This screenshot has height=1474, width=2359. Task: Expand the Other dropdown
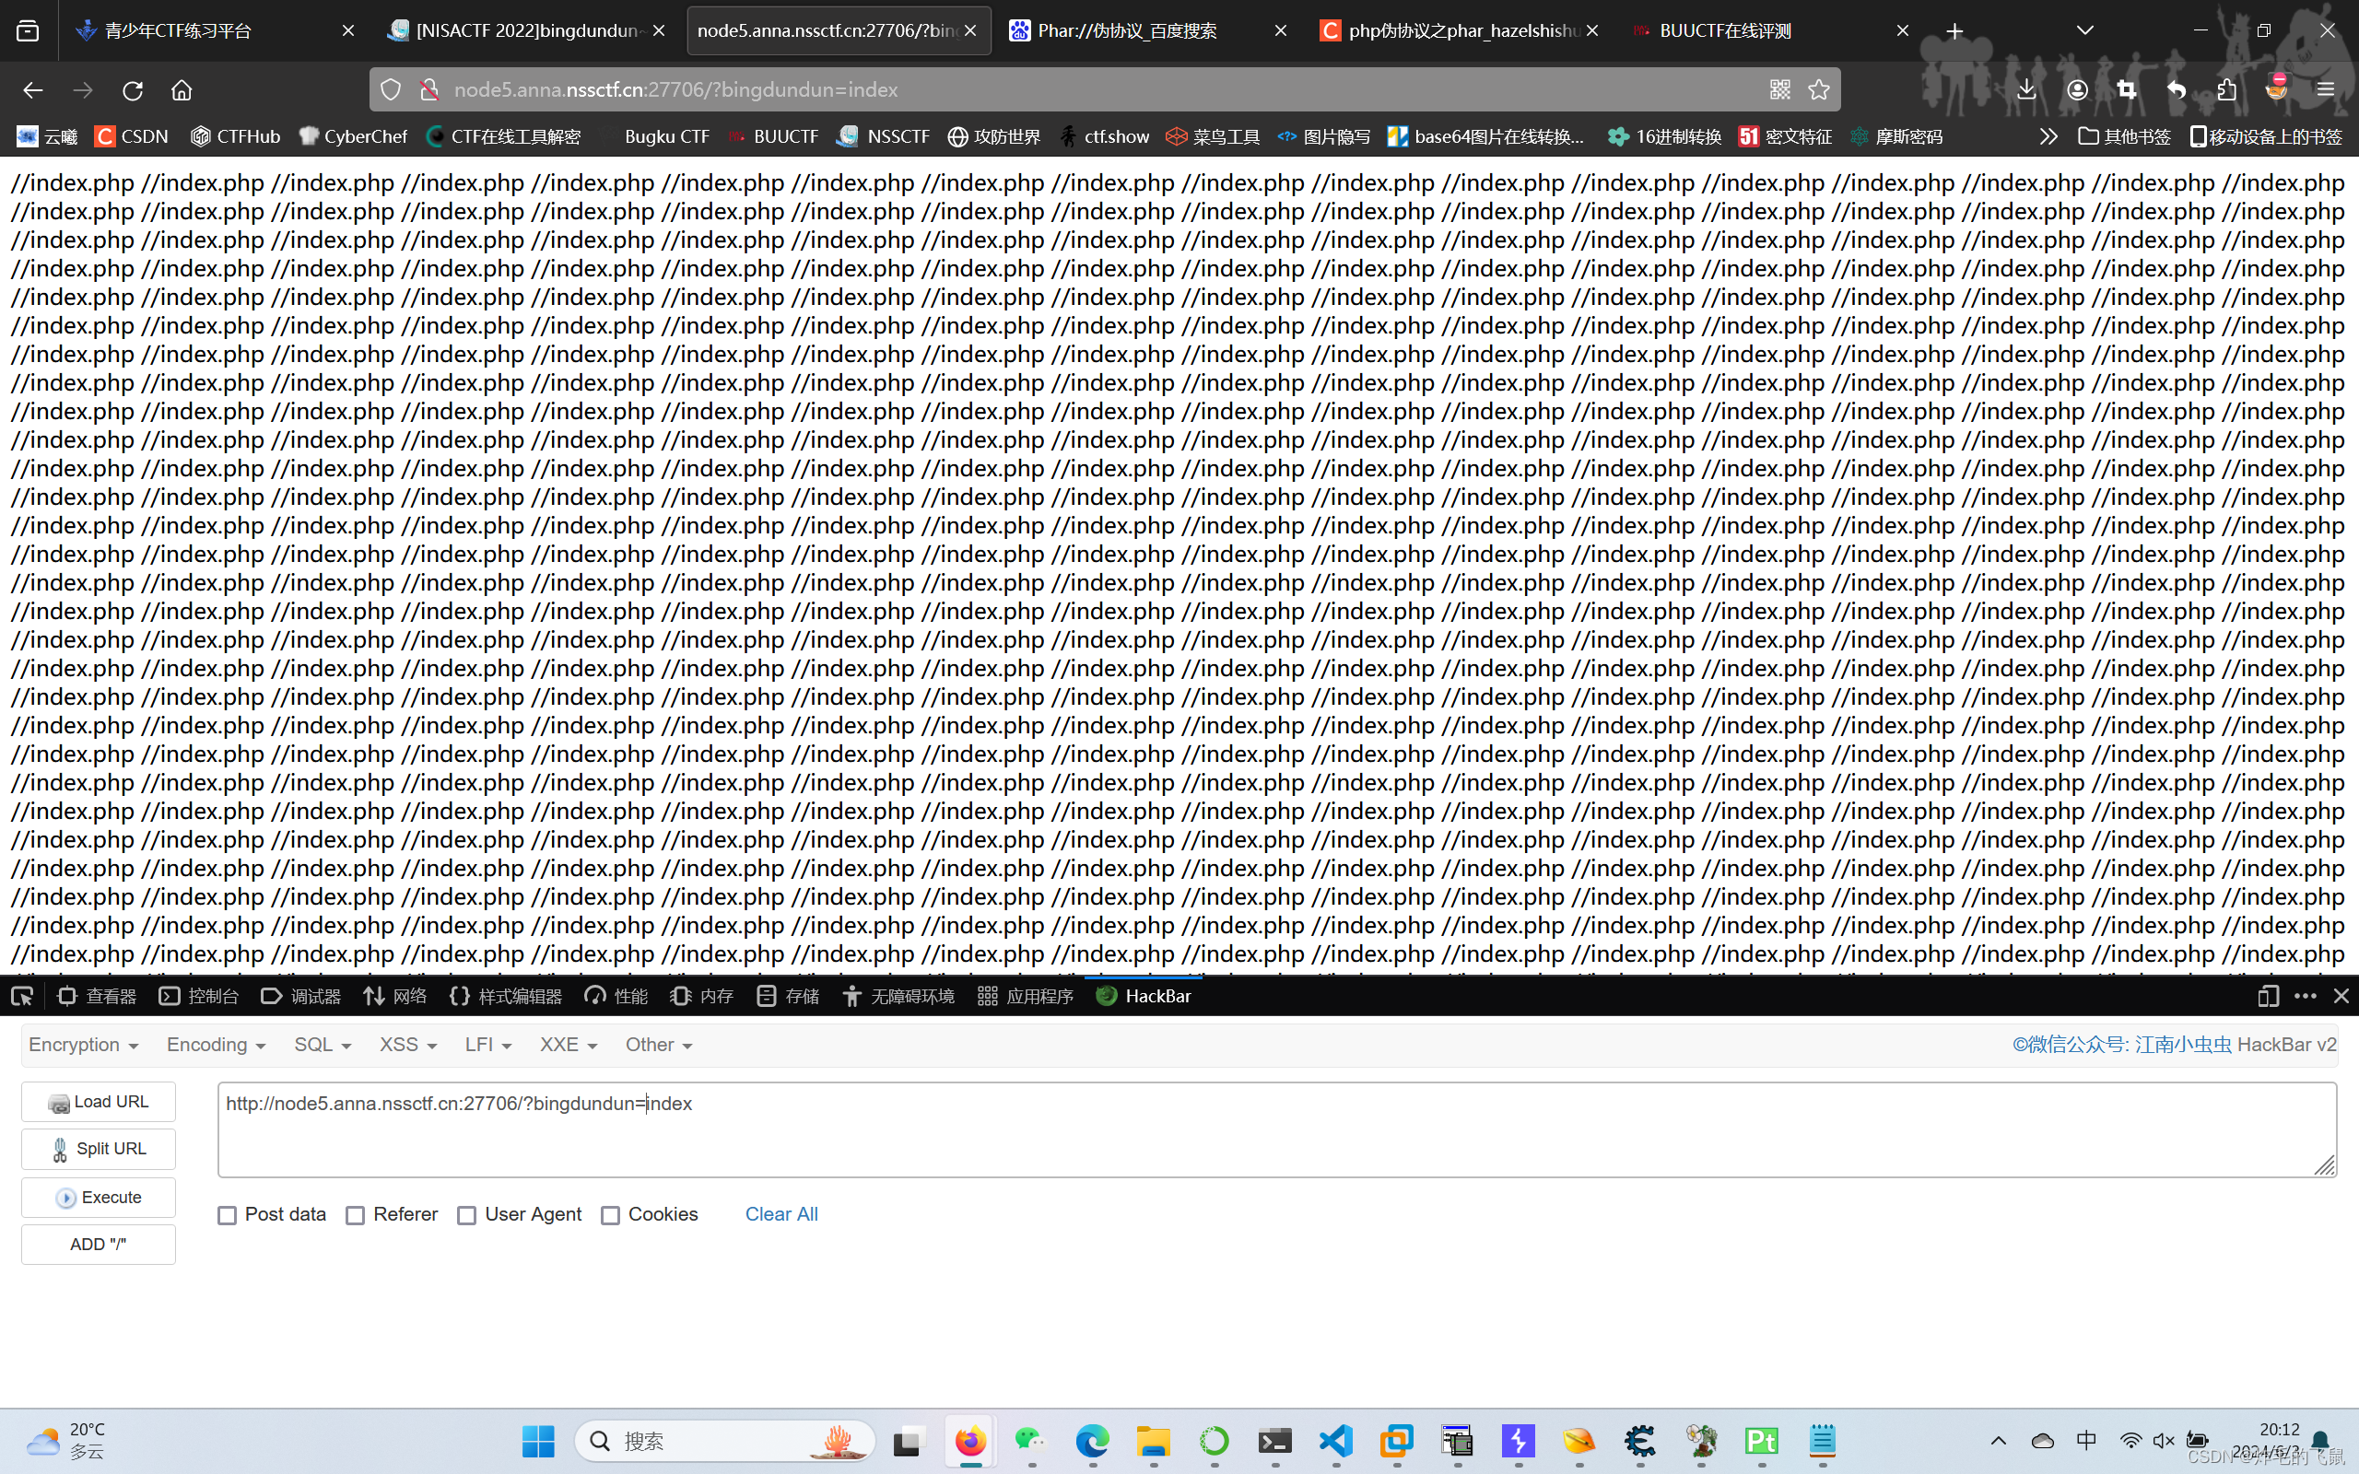(659, 1044)
